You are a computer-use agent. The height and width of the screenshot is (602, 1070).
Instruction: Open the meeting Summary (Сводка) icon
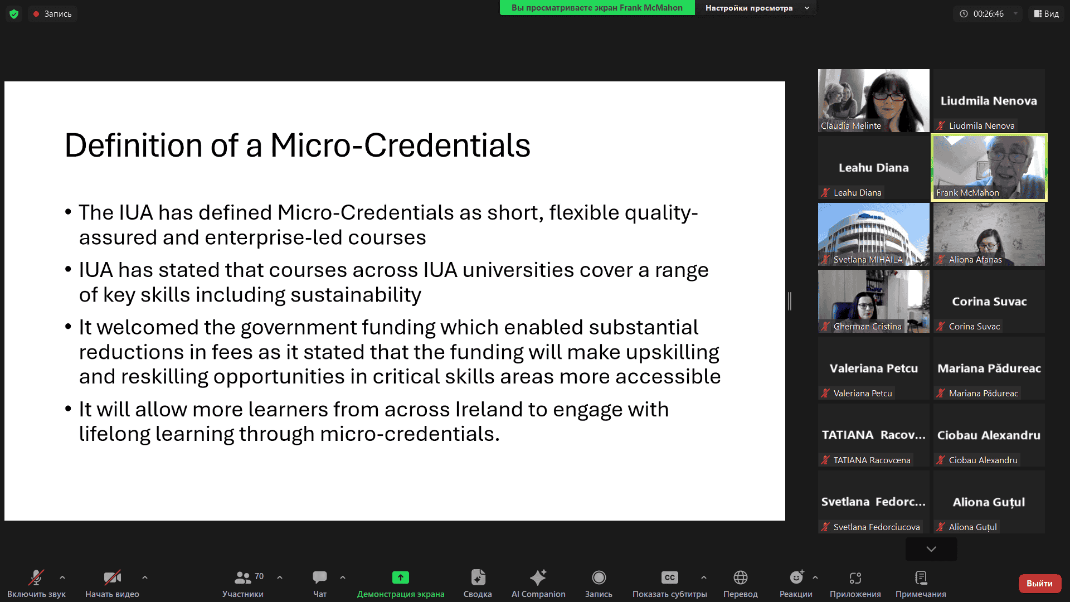click(x=478, y=577)
